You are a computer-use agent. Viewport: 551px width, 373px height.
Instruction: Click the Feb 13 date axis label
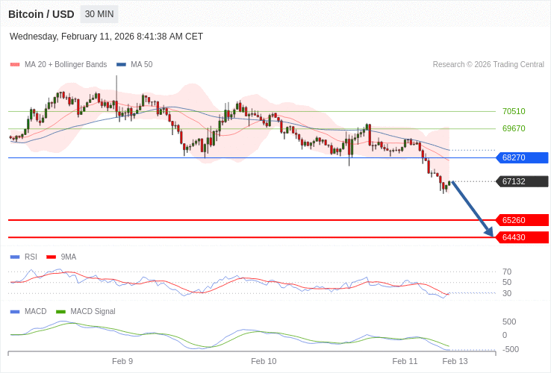click(455, 361)
